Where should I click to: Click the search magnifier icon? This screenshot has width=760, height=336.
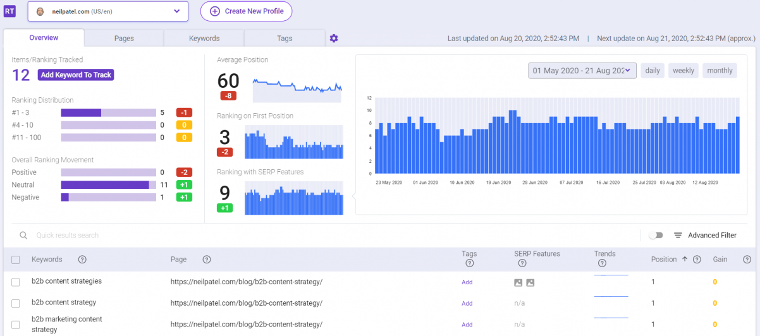pos(23,235)
